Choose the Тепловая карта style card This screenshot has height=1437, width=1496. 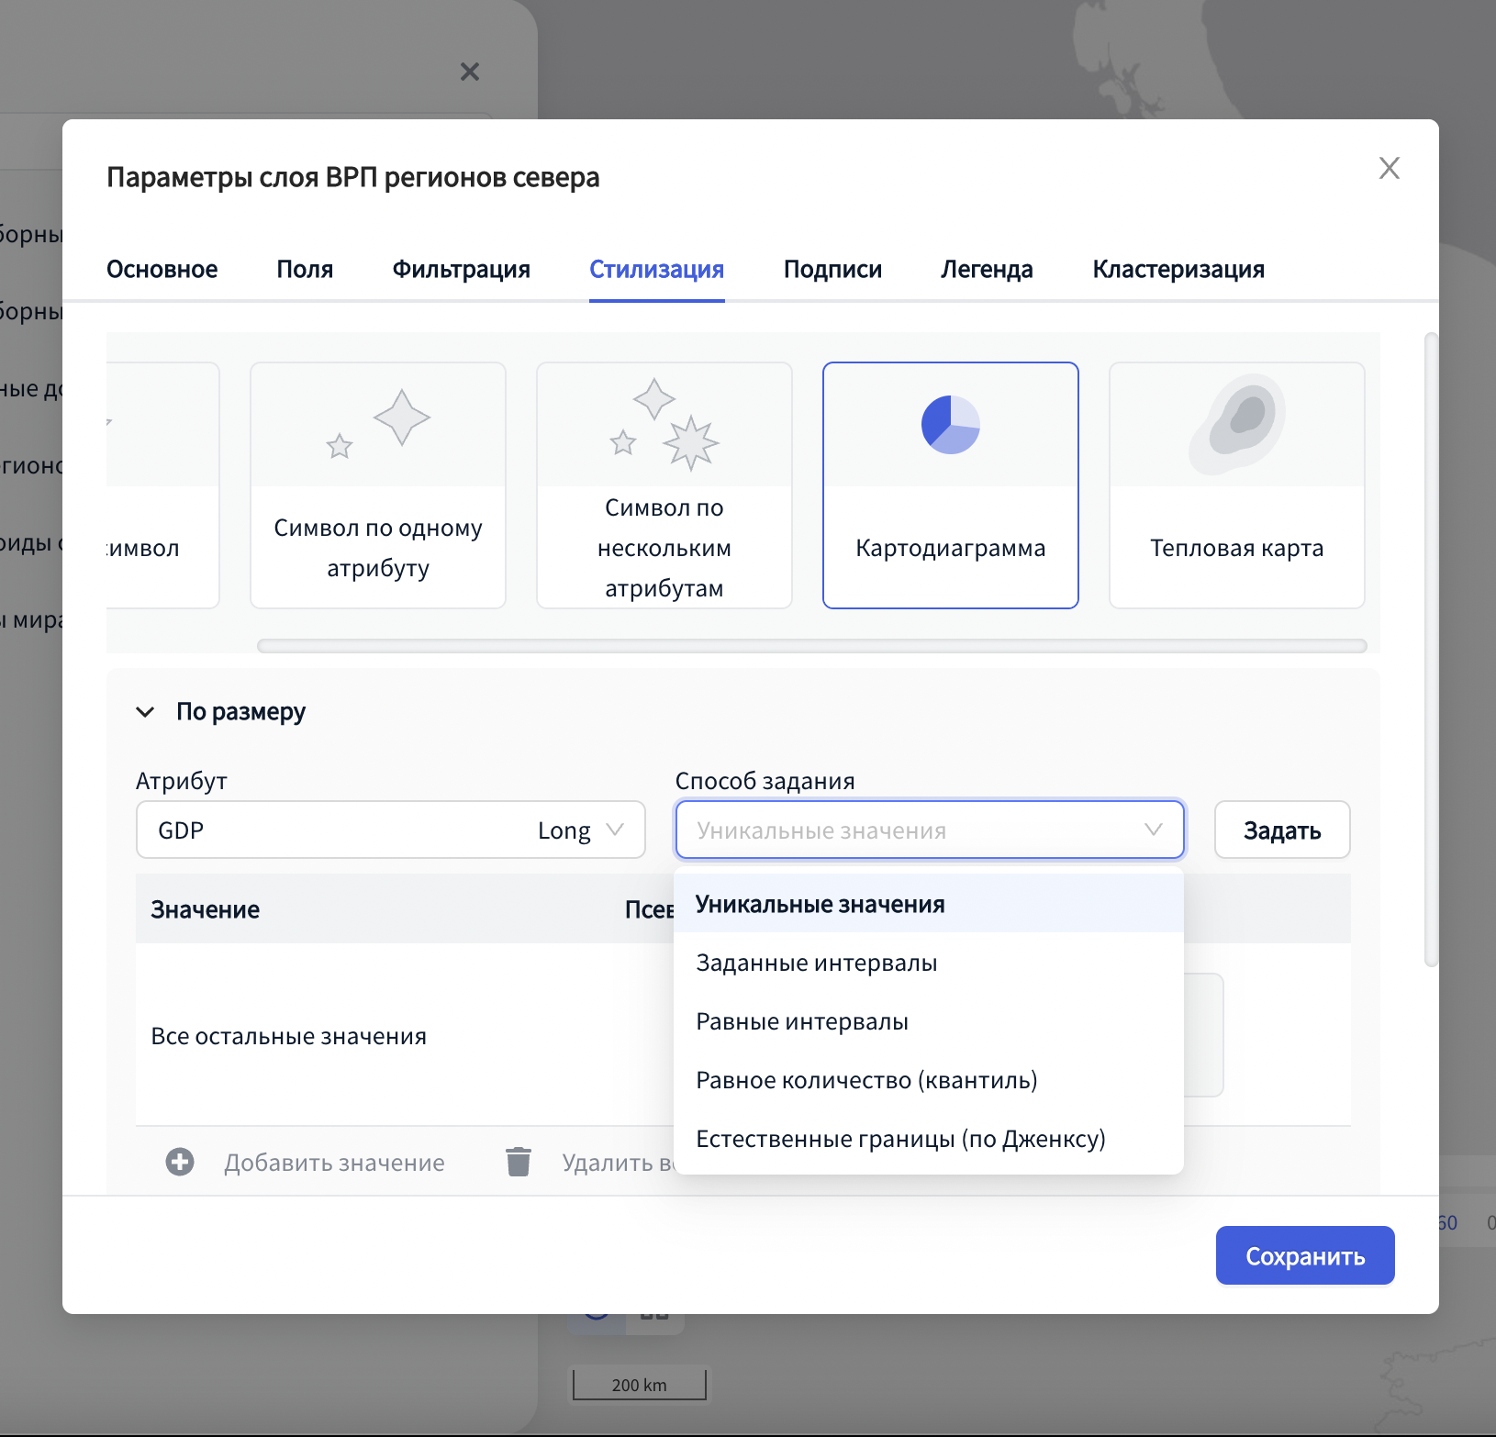click(x=1235, y=485)
